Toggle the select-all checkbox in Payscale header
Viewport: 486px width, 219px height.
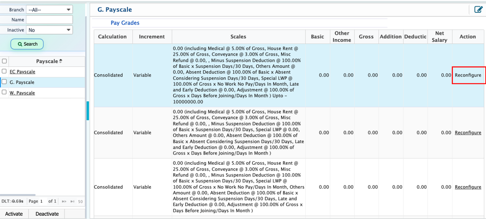(x=4, y=61)
